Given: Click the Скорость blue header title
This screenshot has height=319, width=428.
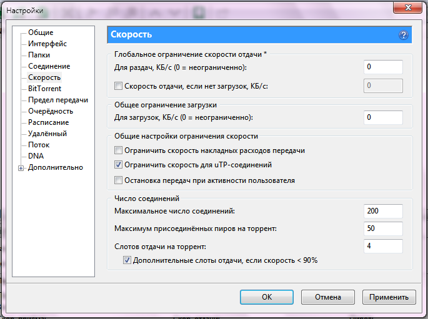Looking at the screenshot, I should tap(131, 34).
